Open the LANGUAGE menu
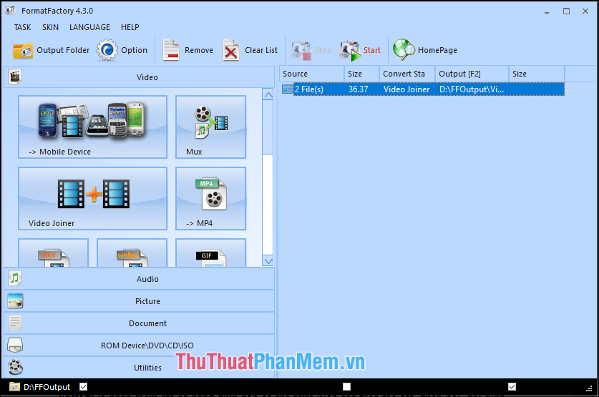Viewport: 599px width, 397px height. (x=89, y=27)
